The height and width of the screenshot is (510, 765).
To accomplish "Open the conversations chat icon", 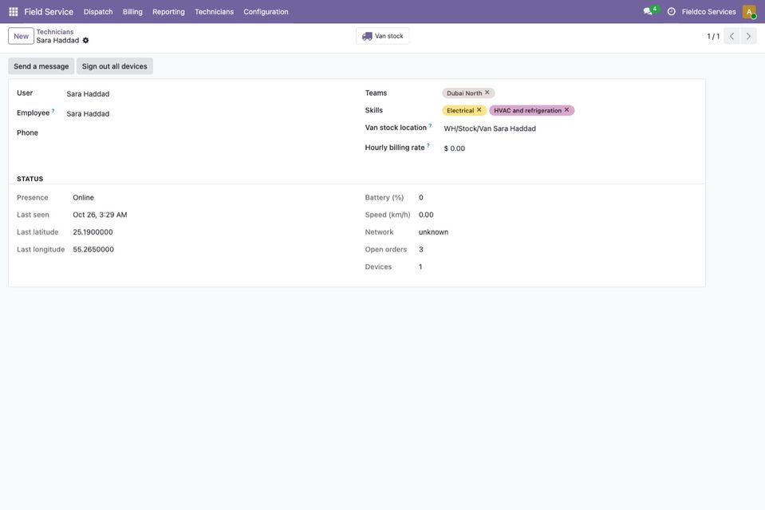I will (648, 11).
